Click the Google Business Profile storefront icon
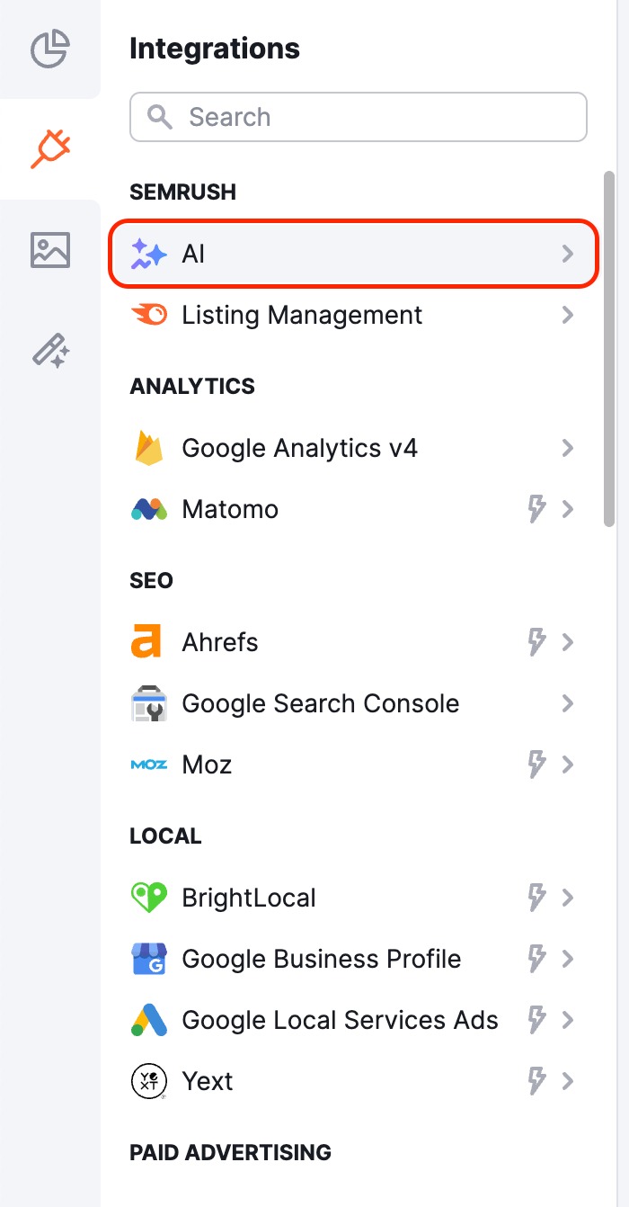This screenshot has width=629, height=1207. 148,959
